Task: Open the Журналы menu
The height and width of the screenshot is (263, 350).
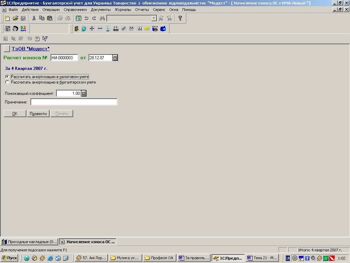Action: click(x=123, y=10)
